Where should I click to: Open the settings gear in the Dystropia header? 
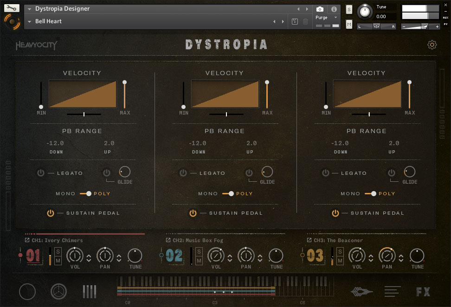pos(432,45)
